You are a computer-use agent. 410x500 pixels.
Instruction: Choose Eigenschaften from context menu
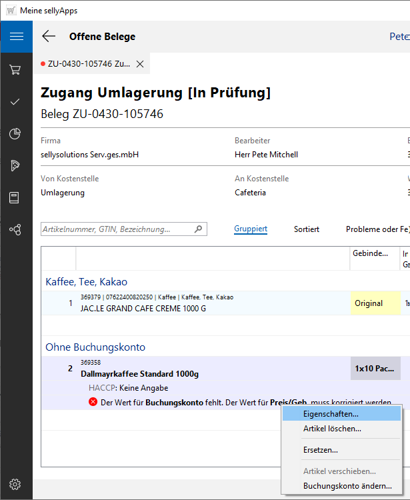pos(331,414)
